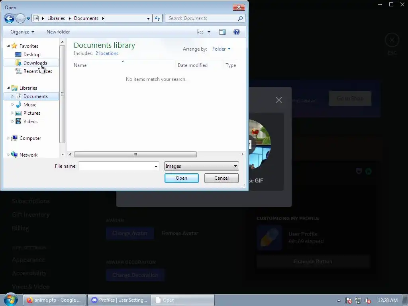Open the Images file type dropdown
Screen dimensions: 408x306
pyautogui.click(x=201, y=166)
